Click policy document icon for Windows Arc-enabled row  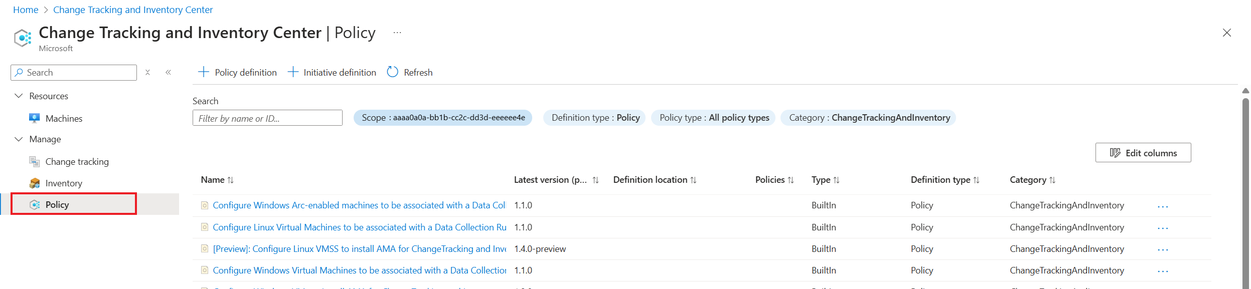coord(205,205)
